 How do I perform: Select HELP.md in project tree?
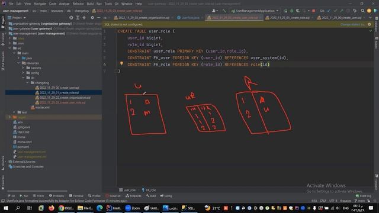(21, 132)
